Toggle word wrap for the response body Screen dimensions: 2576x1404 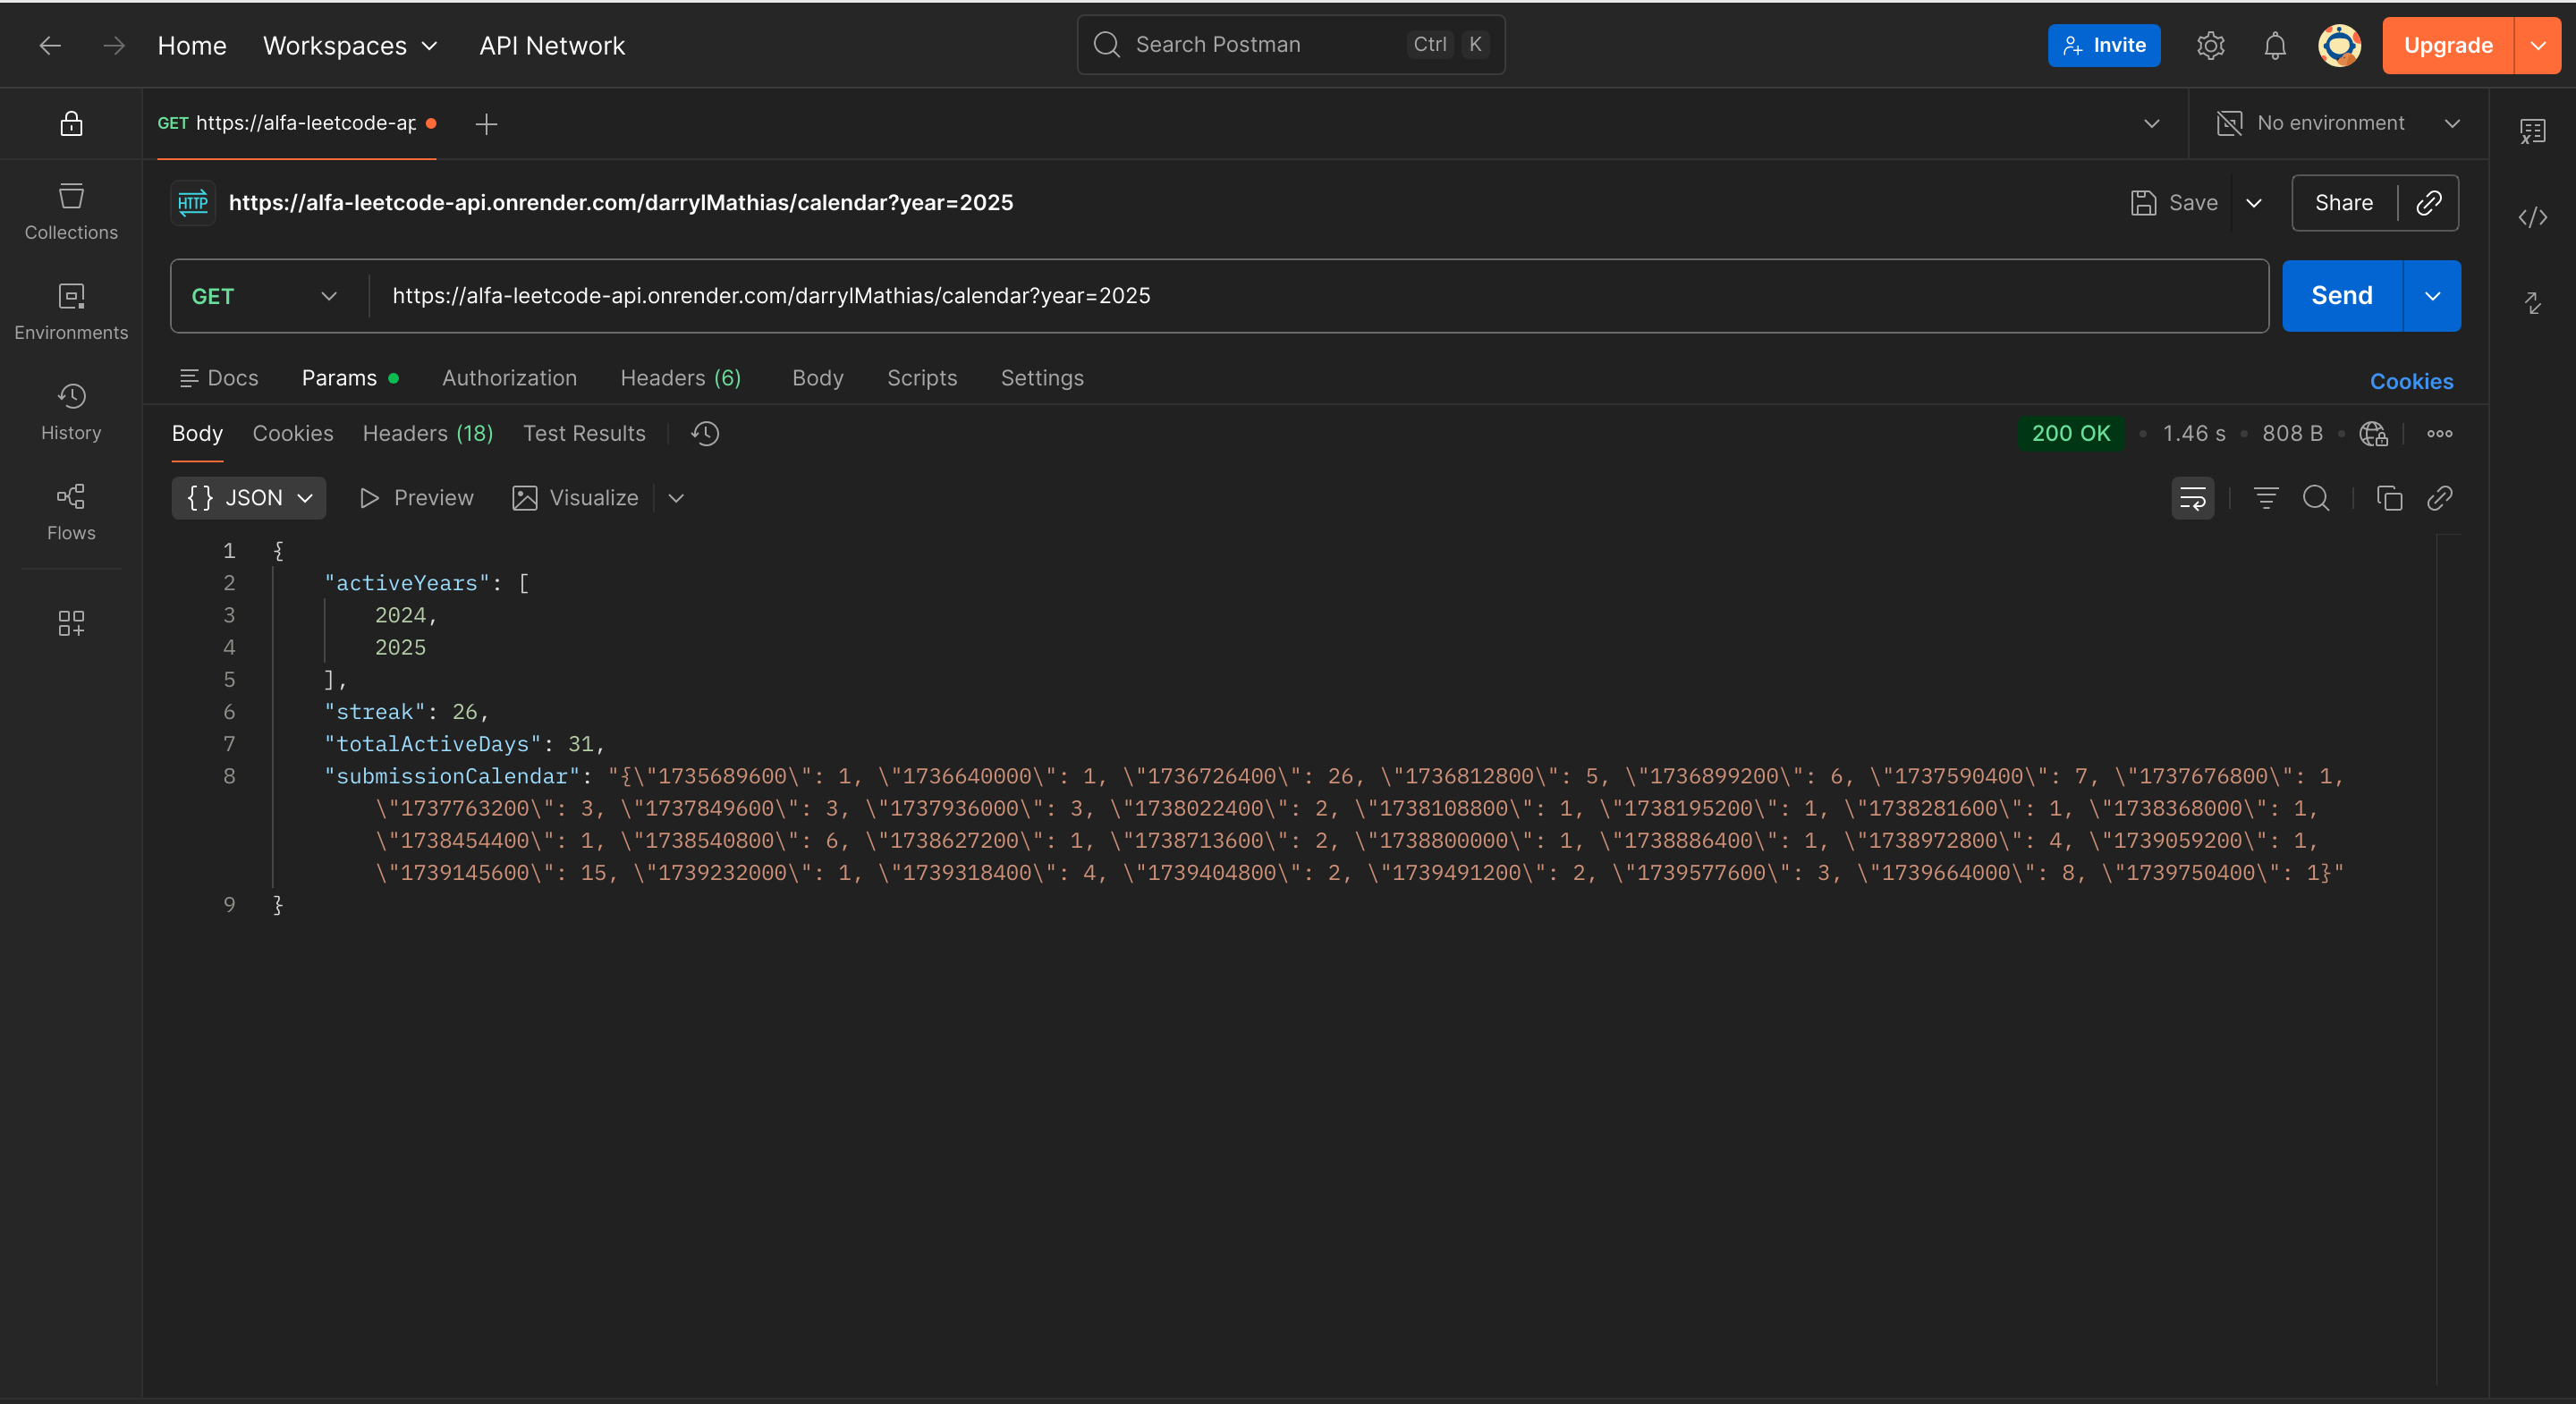click(x=2192, y=498)
